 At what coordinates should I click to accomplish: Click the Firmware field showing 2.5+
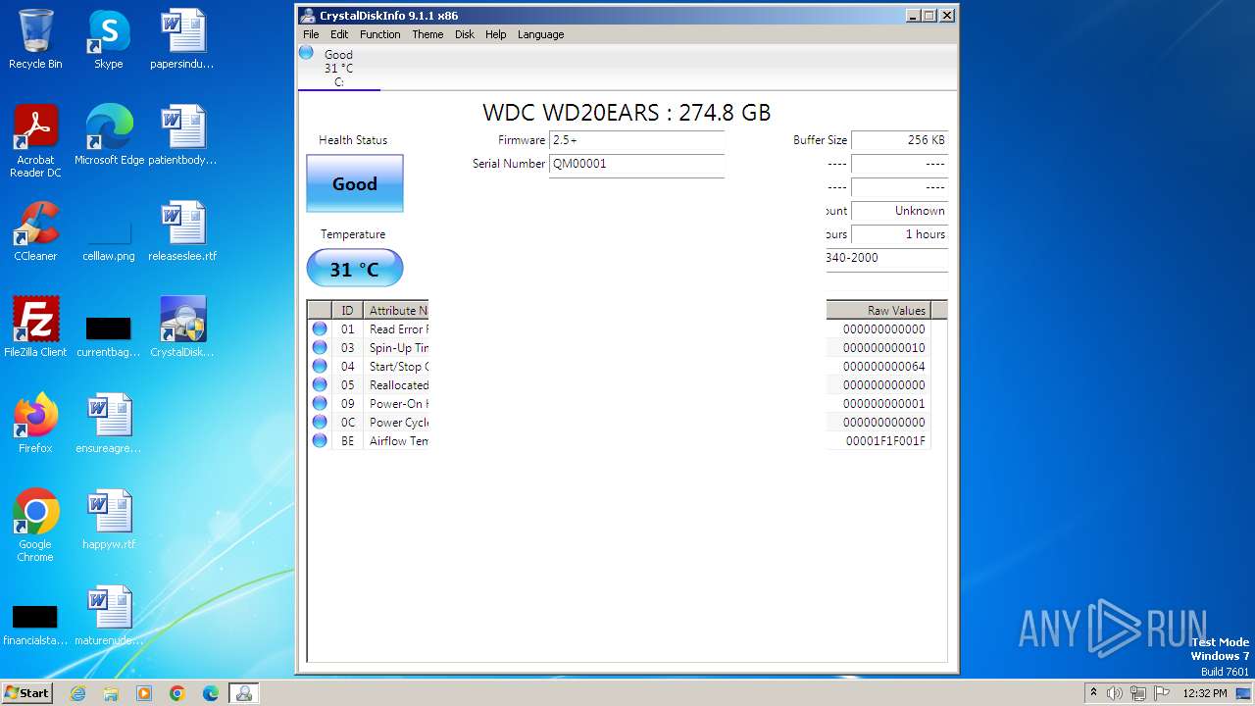click(636, 140)
